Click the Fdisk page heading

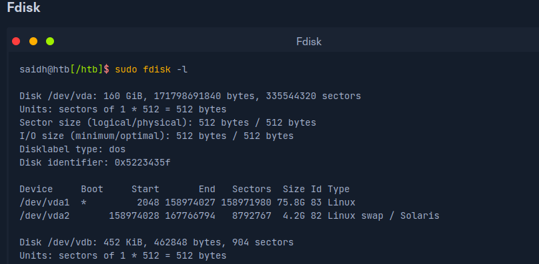(24, 8)
